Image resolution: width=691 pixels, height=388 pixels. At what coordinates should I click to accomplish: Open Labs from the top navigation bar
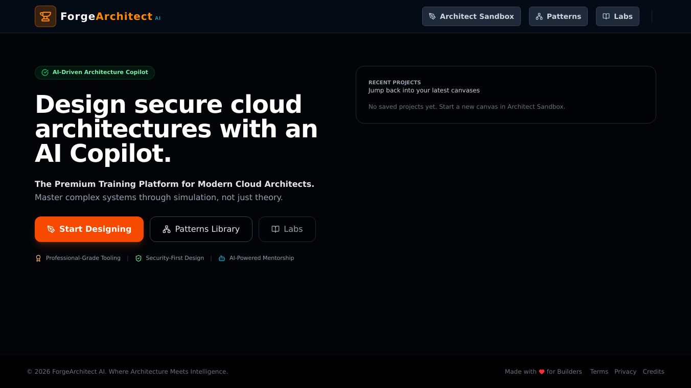617,16
